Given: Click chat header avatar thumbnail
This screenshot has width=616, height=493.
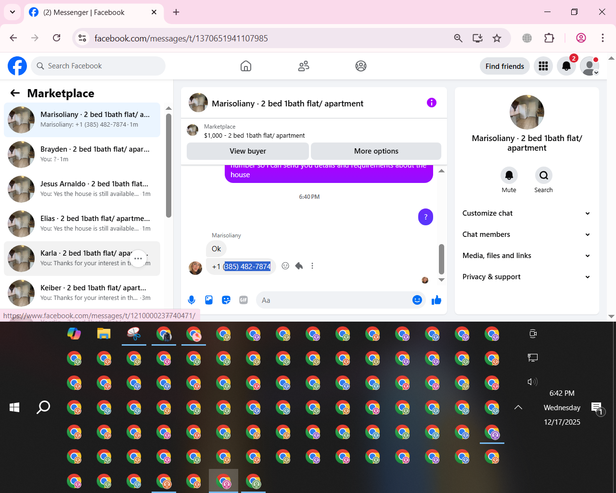Looking at the screenshot, I should coord(198,103).
